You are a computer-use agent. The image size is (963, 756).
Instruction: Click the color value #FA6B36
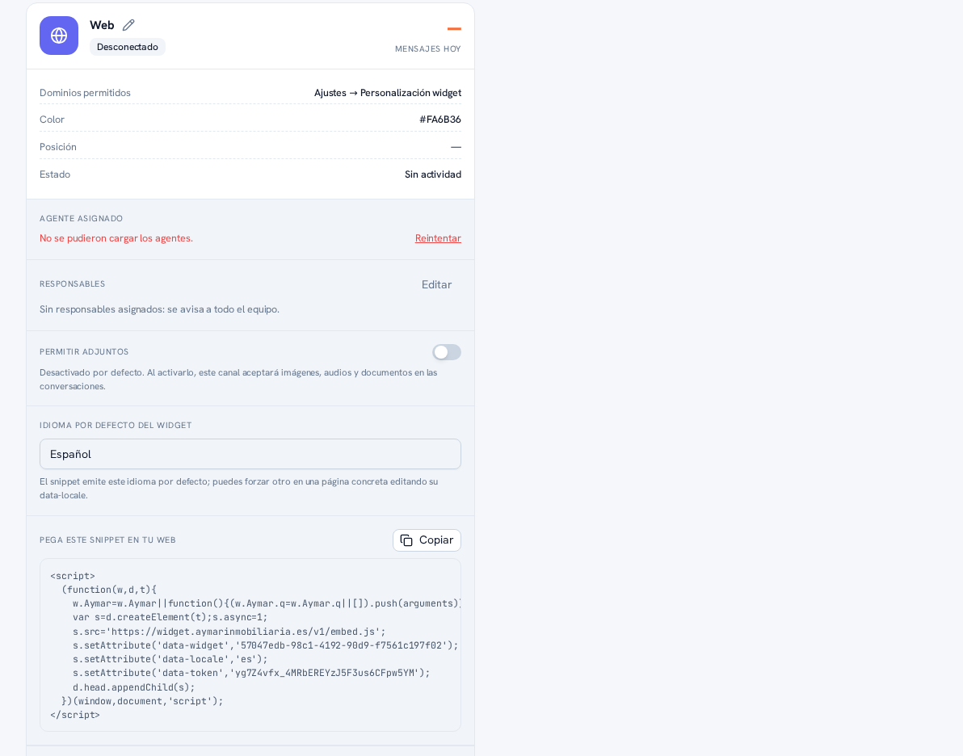click(x=440, y=120)
